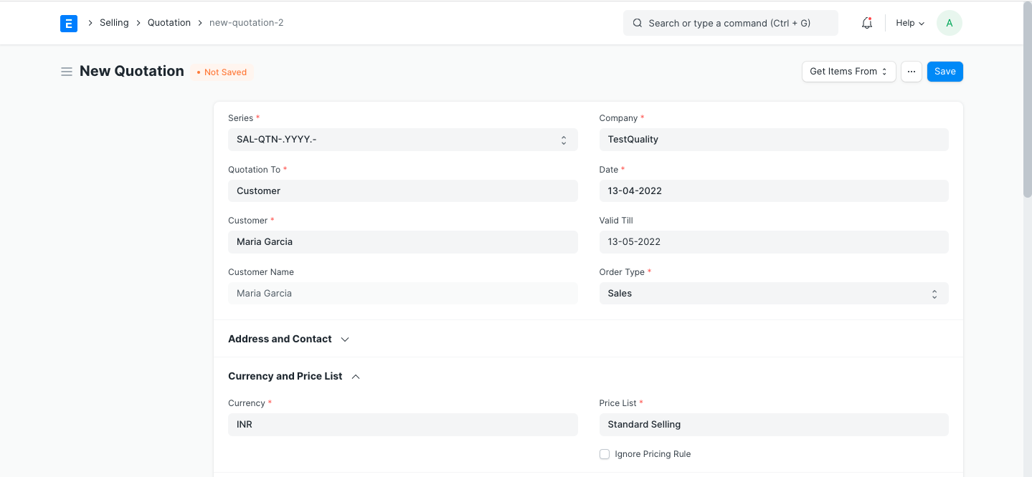The image size is (1032, 477).
Task: Click the Order Type selector arrows
Action: point(934,293)
